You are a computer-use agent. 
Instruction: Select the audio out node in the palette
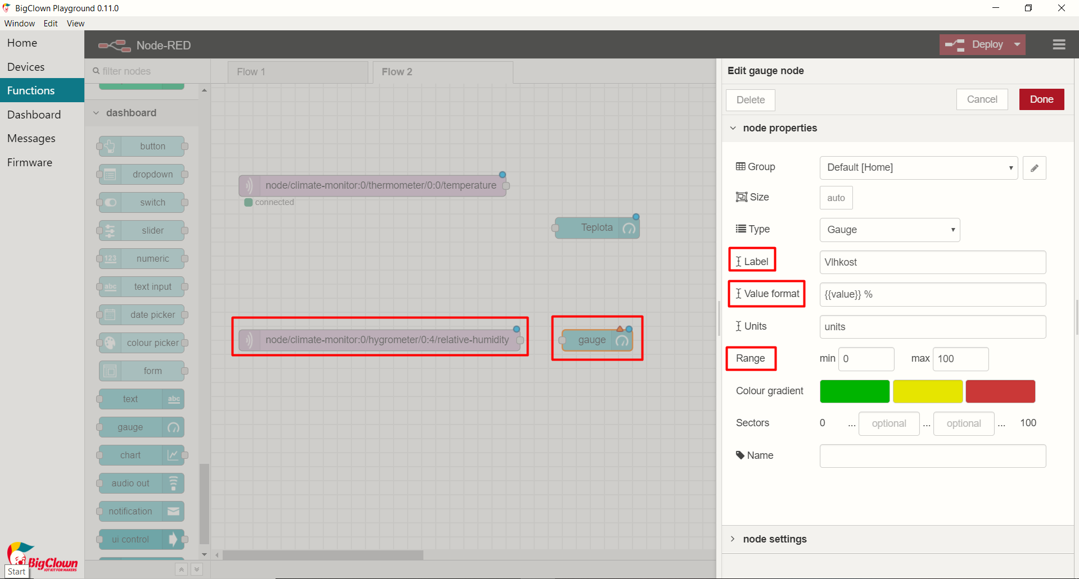pyautogui.click(x=142, y=483)
